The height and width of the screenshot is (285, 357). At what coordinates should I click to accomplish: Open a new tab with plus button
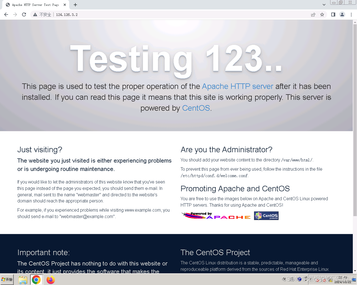75,5
